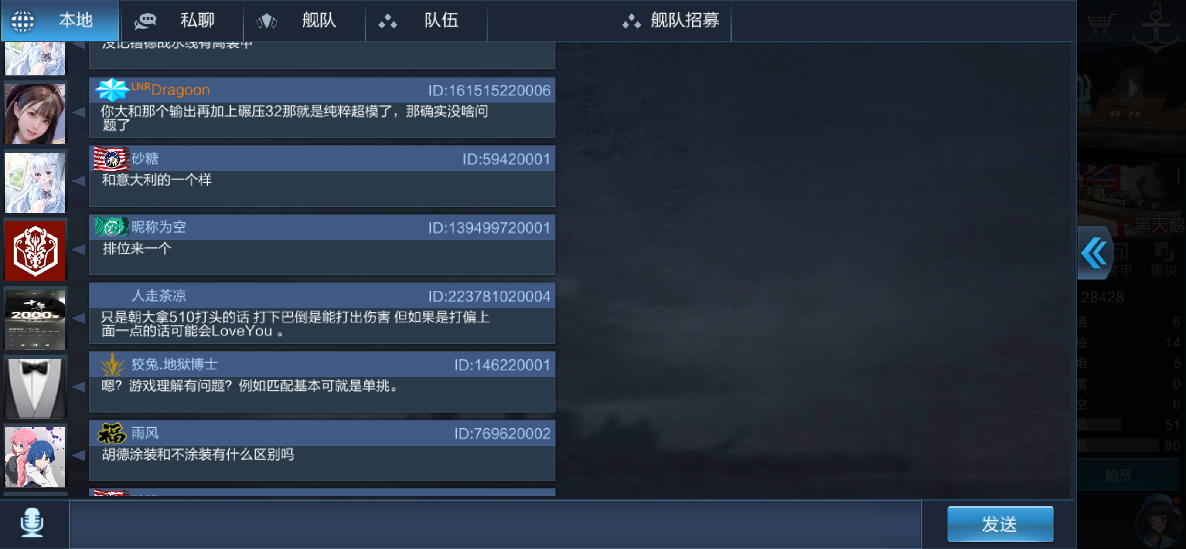Open the shopping cart icon
1186x549 pixels.
1101,22
